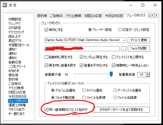Click the browse "..." button
Image resolution: width=163 pixels, height=125 pixels.
[x=123, y=49]
